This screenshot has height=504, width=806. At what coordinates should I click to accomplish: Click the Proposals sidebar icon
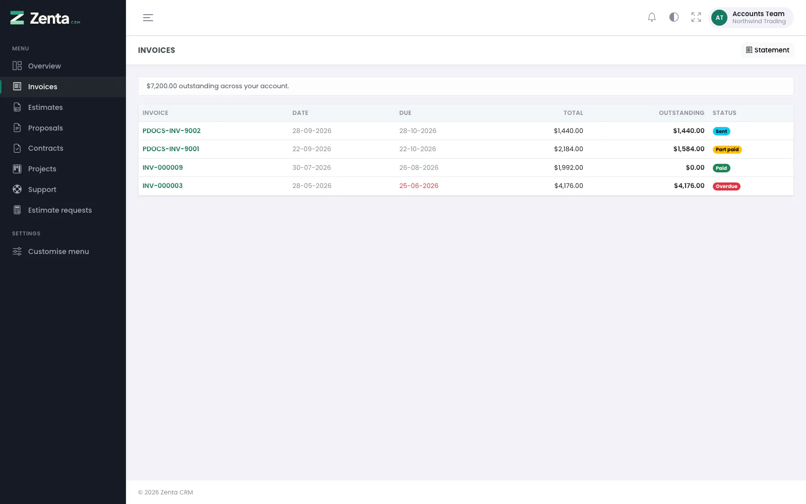[17, 128]
